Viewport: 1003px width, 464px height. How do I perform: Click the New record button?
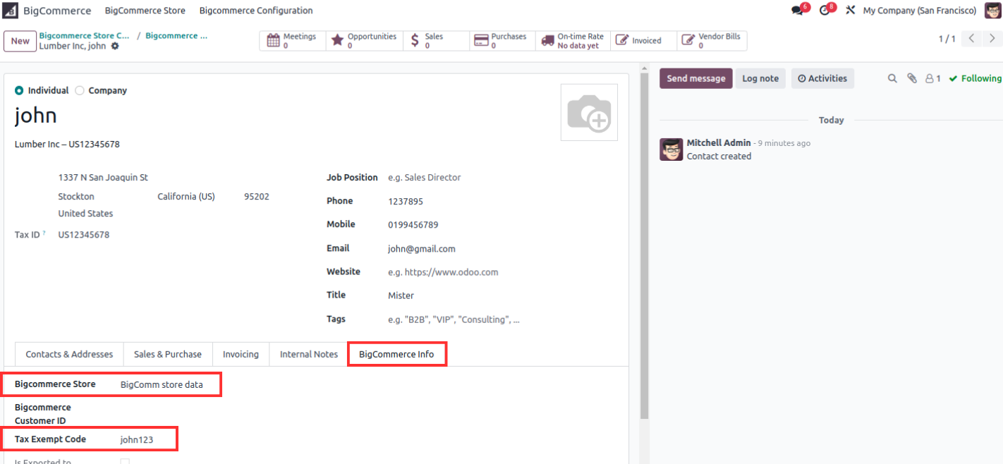click(20, 41)
